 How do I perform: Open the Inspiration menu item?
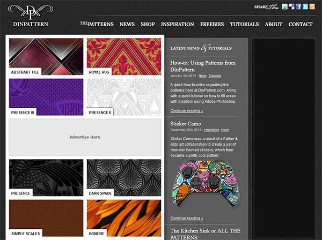coord(178,24)
